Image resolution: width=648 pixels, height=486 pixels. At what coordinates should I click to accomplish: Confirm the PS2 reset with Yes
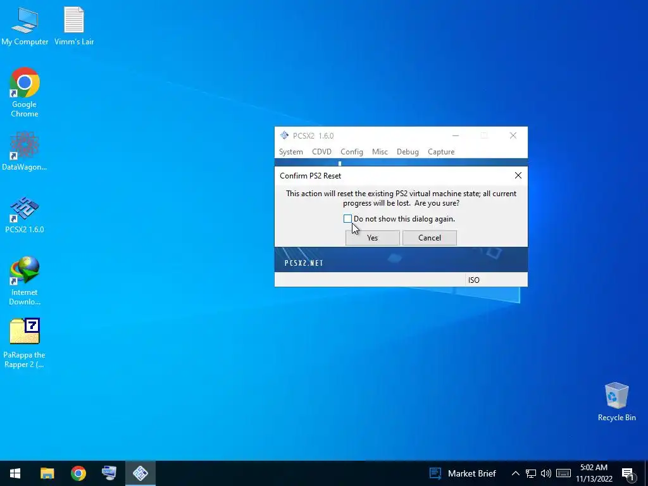tap(372, 238)
